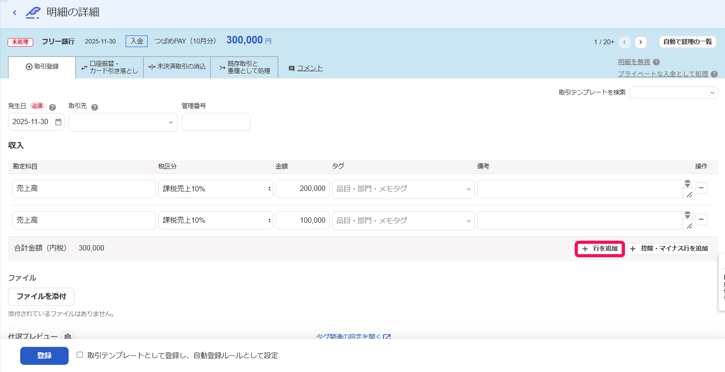Click help icon next to 発生日
Viewport: 725px width, 372px height.
click(52, 107)
